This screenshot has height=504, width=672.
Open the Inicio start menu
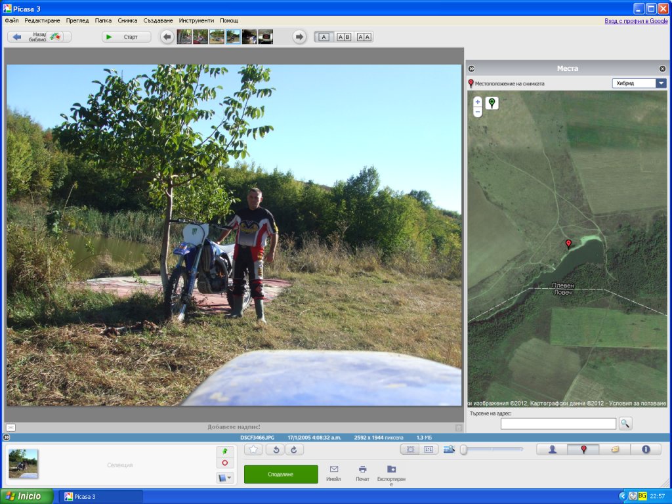[26, 496]
